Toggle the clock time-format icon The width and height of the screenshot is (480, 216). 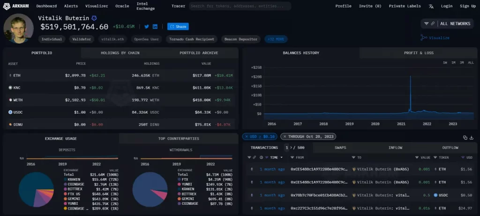262,158
